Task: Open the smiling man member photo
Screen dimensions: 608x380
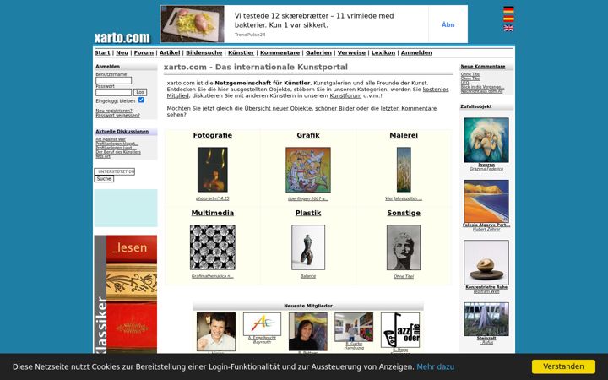Action: 216,332
